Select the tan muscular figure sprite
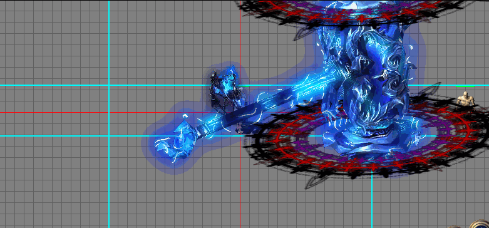 (x=465, y=98)
